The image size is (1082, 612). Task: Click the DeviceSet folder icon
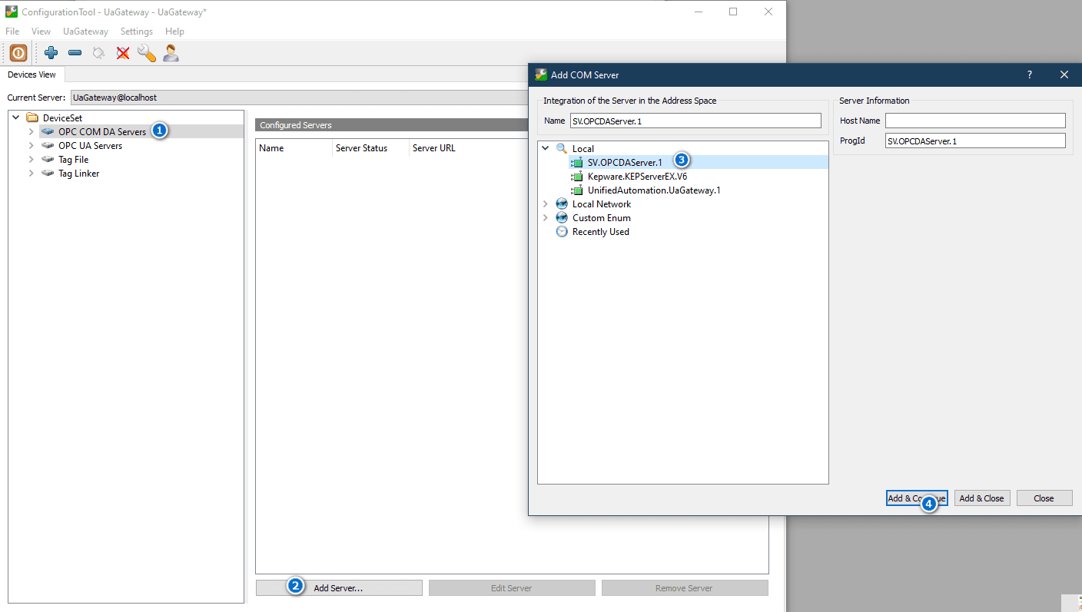32,118
